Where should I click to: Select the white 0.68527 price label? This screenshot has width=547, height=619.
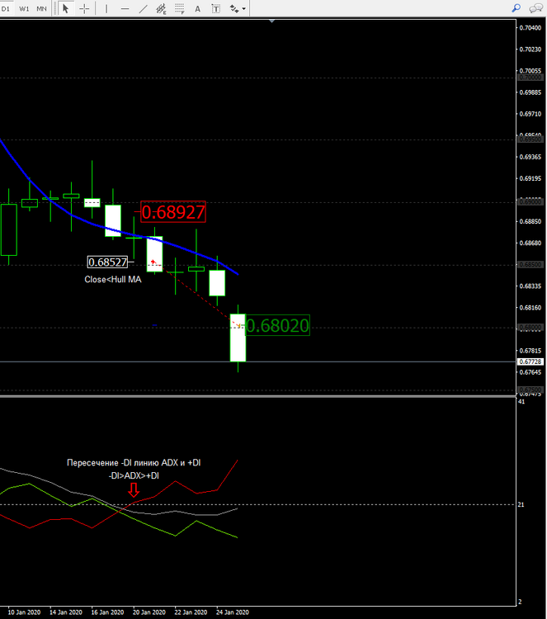tap(108, 262)
